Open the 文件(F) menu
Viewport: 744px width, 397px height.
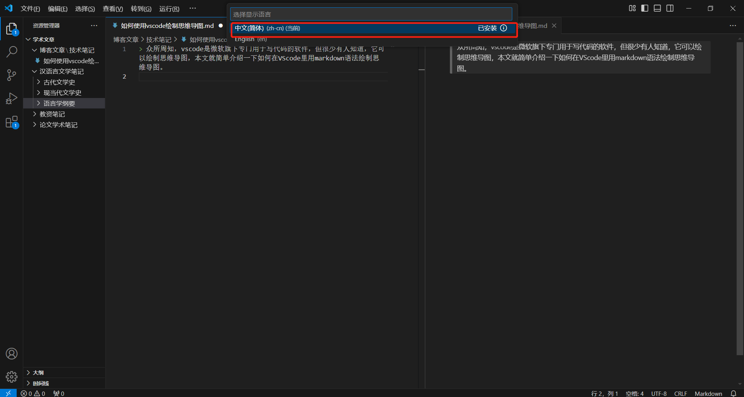tap(30, 9)
